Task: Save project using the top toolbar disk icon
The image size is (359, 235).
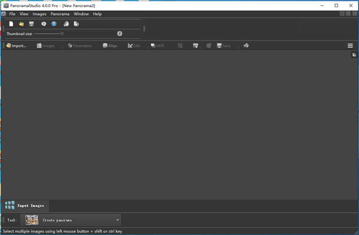Action: tap(31, 24)
